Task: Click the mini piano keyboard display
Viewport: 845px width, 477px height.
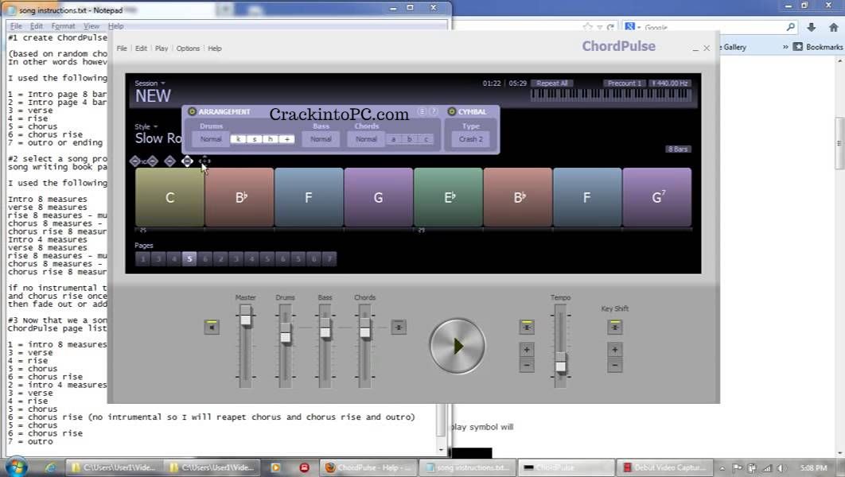Action: point(610,95)
